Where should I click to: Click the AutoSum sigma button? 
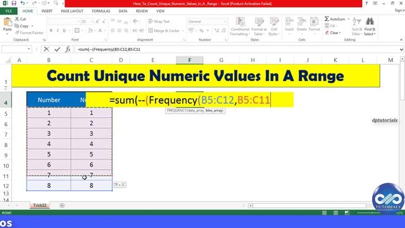[335, 19]
